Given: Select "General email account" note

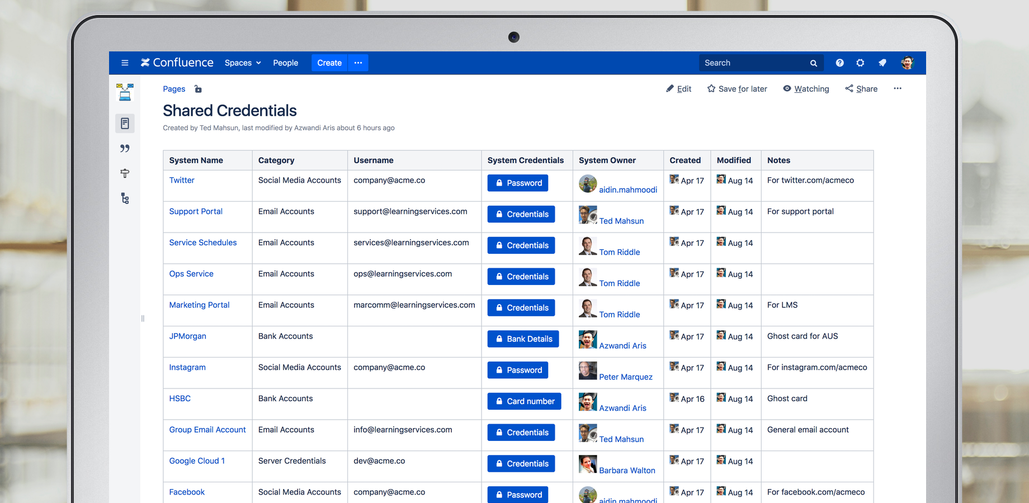Looking at the screenshot, I should click(808, 430).
